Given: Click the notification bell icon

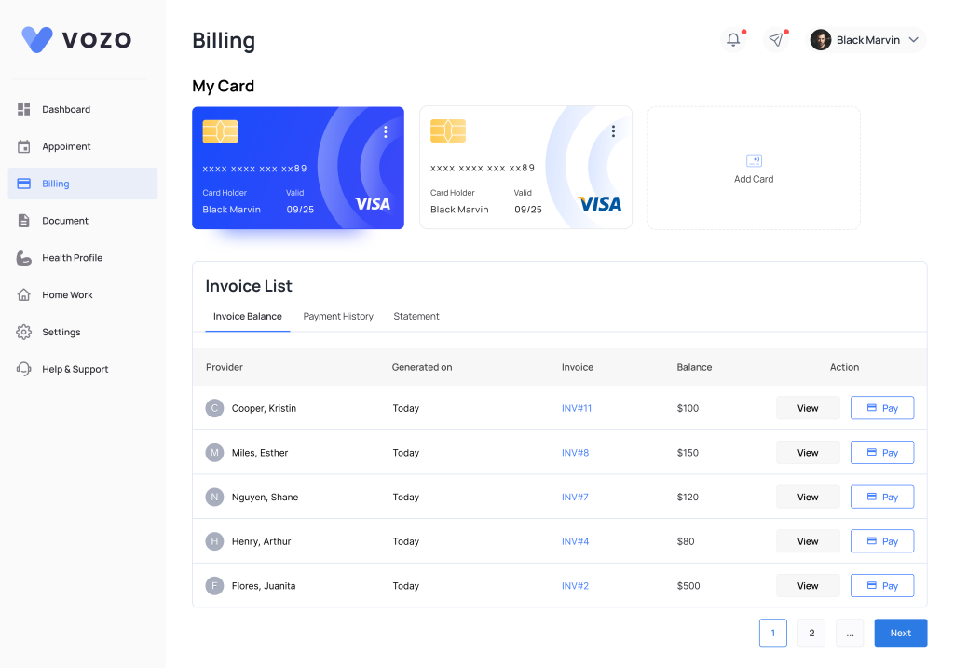Looking at the screenshot, I should click(733, 40).
